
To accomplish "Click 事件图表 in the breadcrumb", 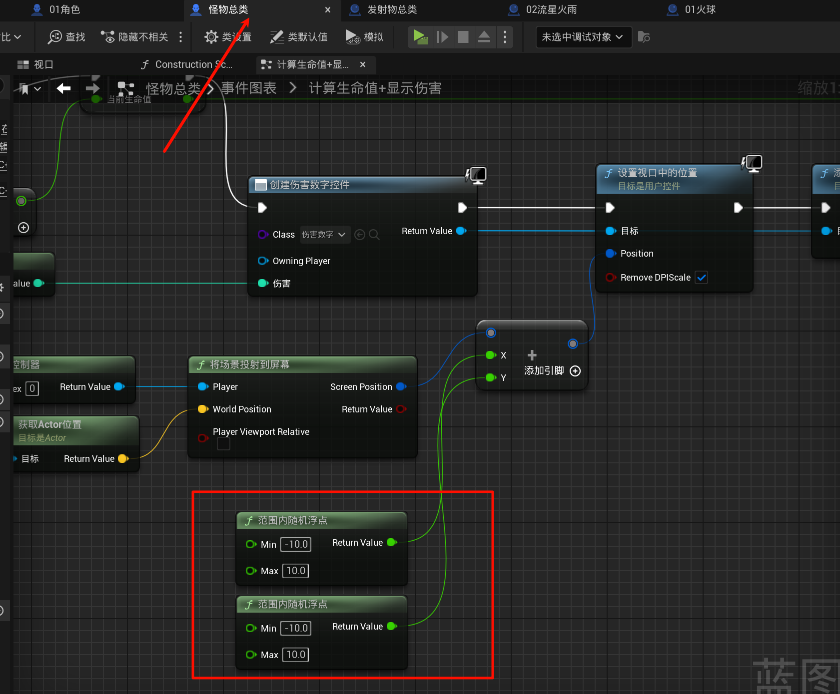I will [x=249, y=88].
